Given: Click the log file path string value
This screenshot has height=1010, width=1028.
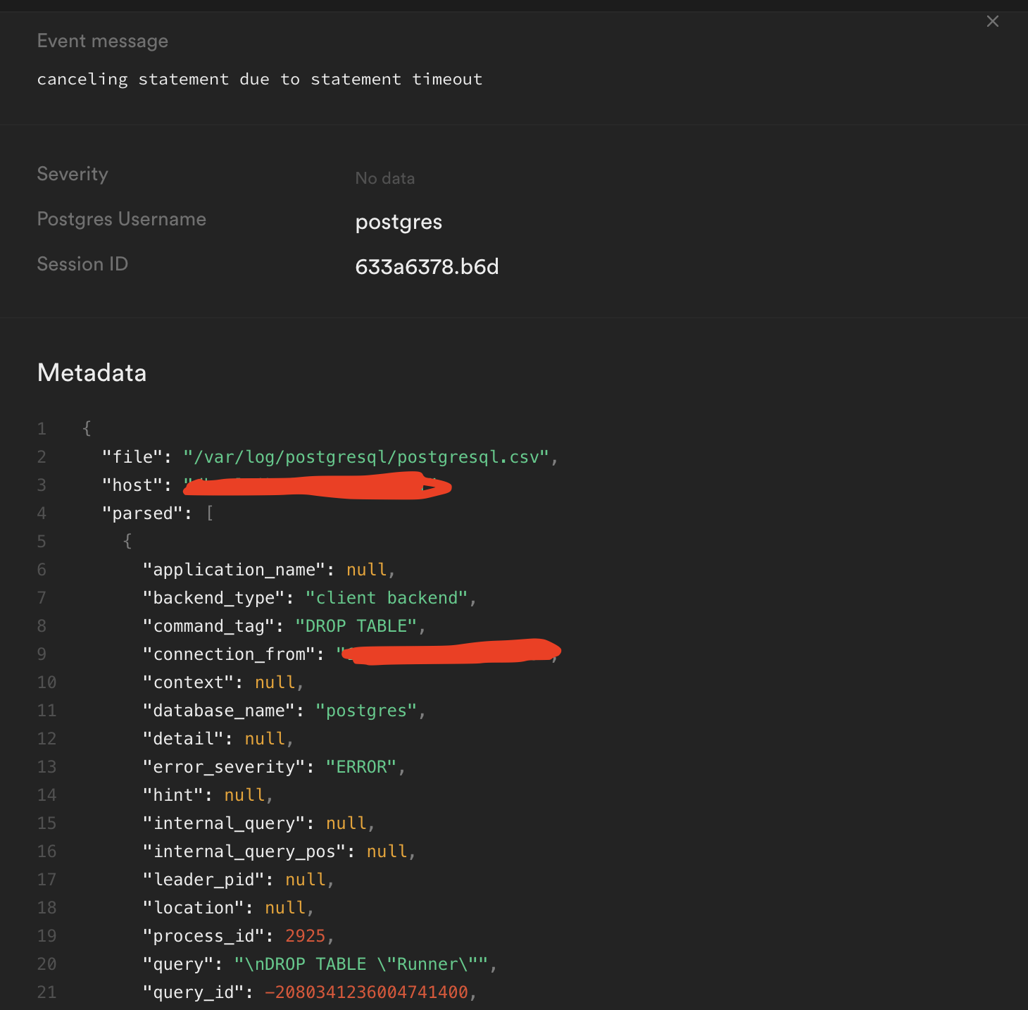Looking at the screenshot, I should click(366, 457).
